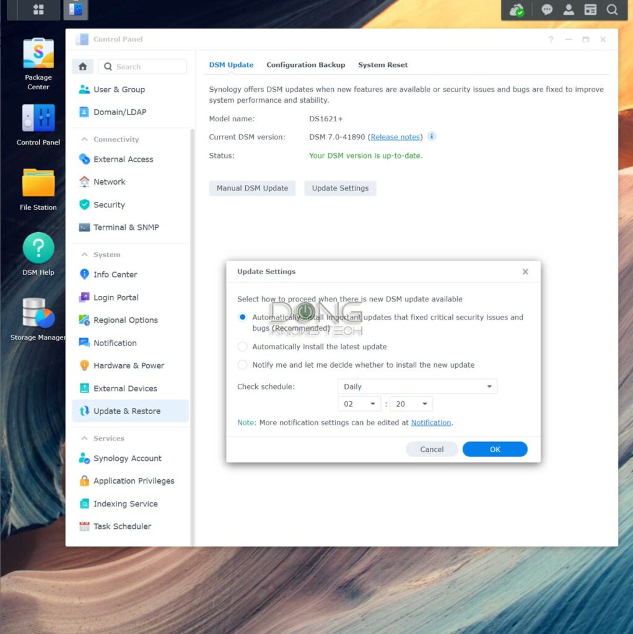The height and width of the screenshot is (634, 633).
Task: Open Domain/LDAP settings
Action: point(130,112)
